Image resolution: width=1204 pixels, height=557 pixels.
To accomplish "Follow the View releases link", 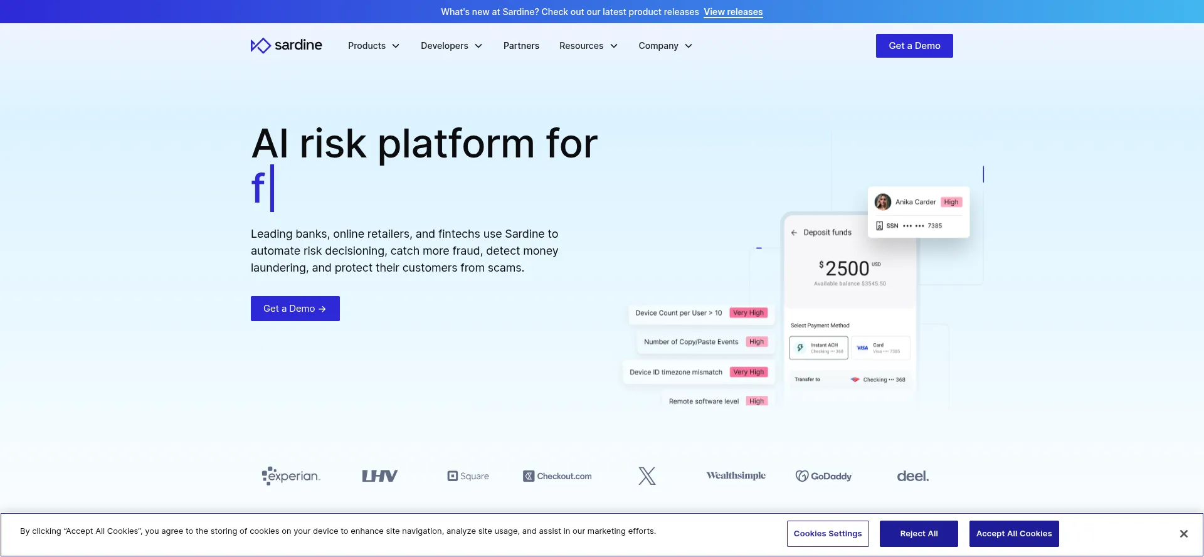I will coord(733,12).
